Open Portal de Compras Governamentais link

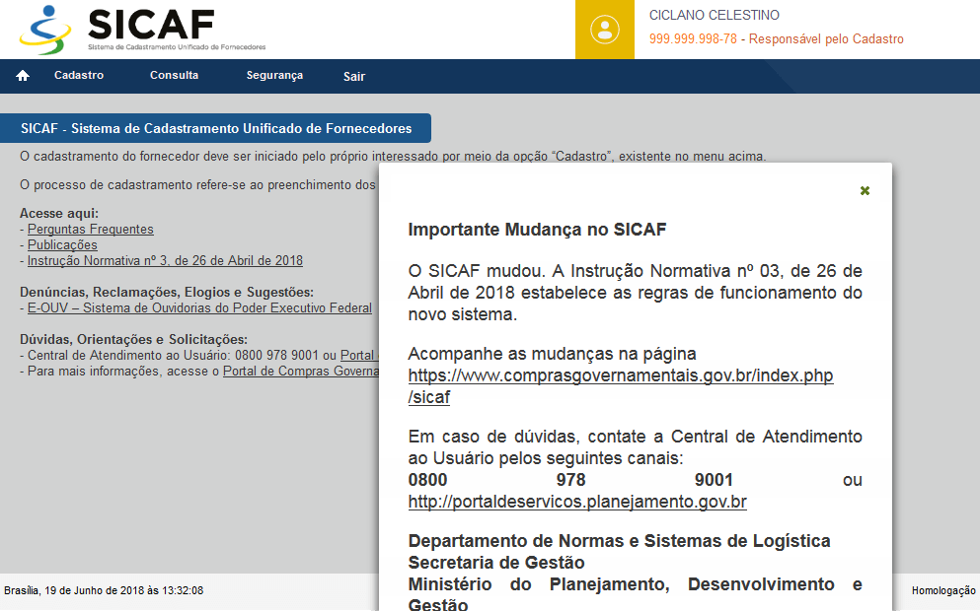(x=301, y=372)
